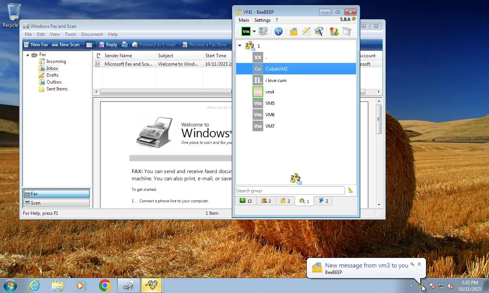Click the Vm status avatar in BeeBEEP toolbar
The image size is (489, 293).
tap(246, 31)
